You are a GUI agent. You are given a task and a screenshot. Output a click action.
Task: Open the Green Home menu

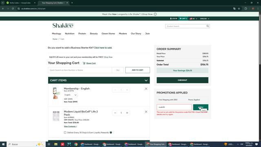tap(108, 33)
